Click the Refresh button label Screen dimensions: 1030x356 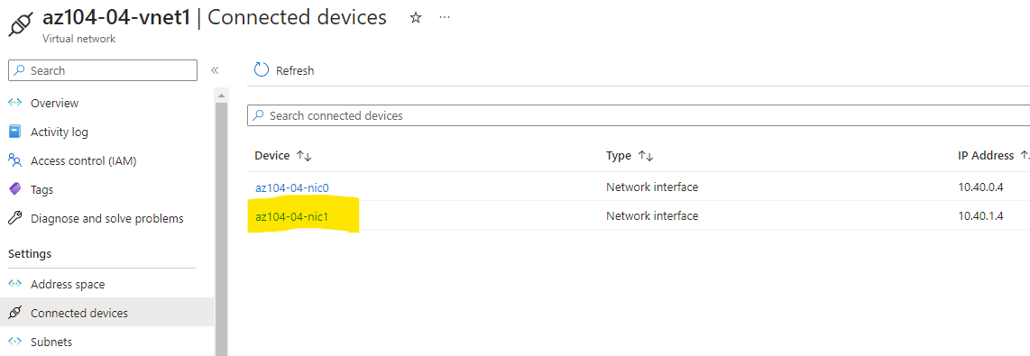pos(295,70)
